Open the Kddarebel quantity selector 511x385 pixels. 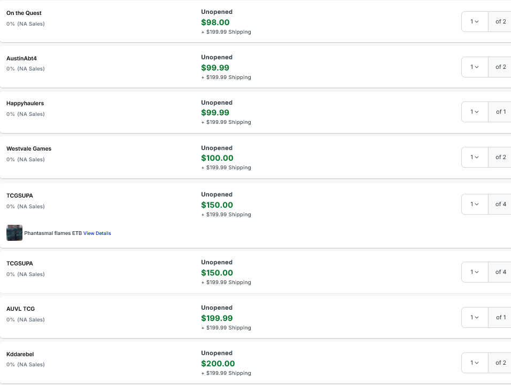(x=475, y=363)
